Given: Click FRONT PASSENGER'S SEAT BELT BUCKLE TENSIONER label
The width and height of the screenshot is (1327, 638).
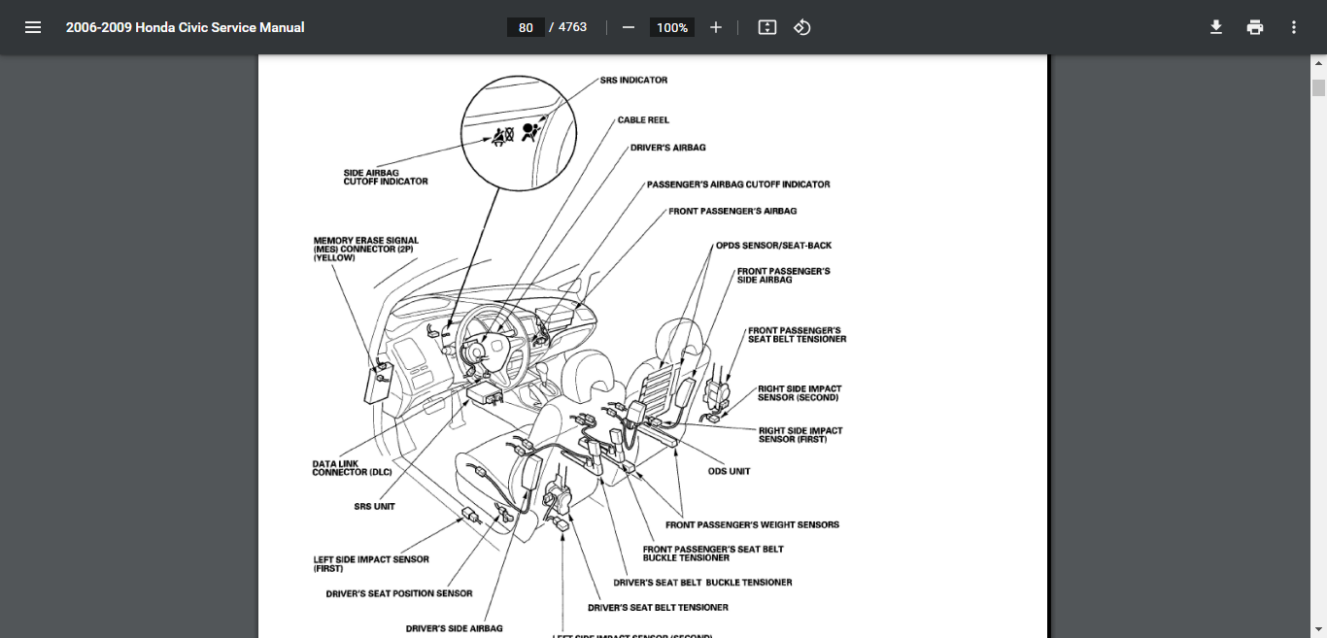Looking at the screenshot, I should pos(713,554).
